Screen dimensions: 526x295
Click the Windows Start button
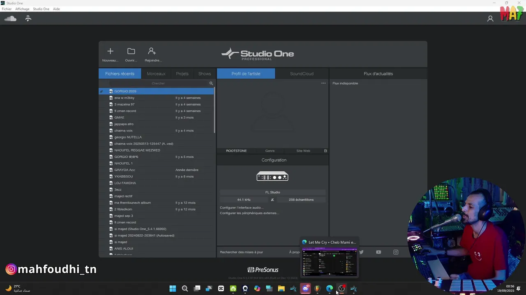click(x=173, y=288)
